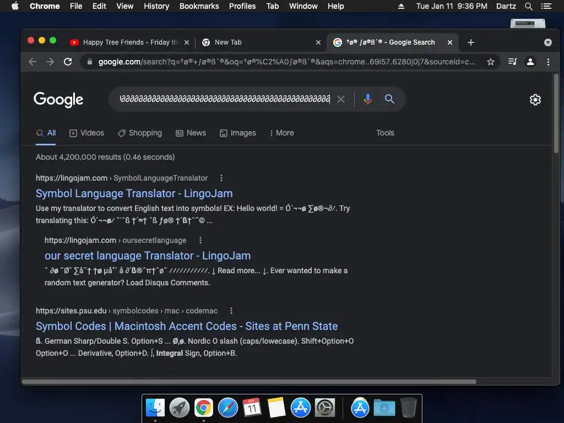The width and height of the screenshot is (564, 423).
Task: Open the History menu
Action: [x=156, y=6]
